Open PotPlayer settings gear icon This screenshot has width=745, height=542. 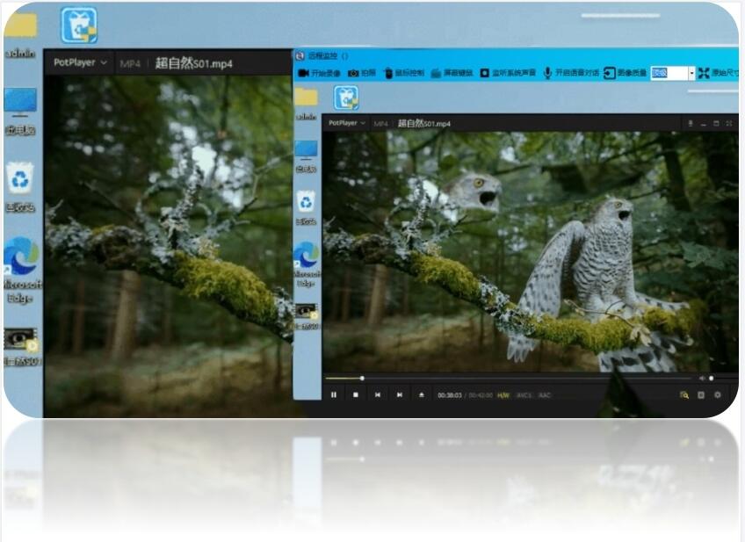tap(718, 395)
